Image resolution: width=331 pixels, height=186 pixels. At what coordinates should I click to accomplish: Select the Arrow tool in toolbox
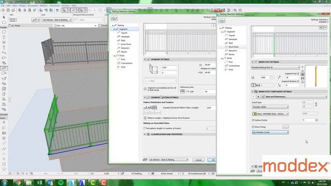(4, 17)
